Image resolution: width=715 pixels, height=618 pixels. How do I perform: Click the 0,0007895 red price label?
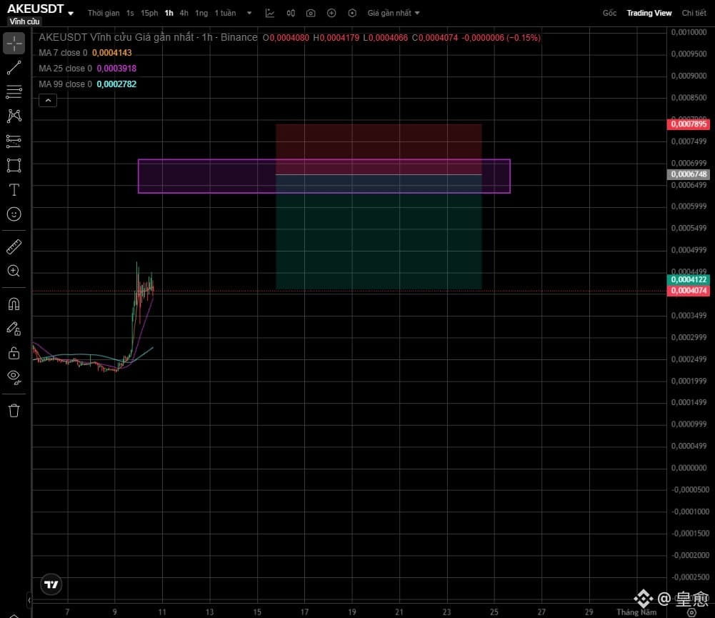coord(689,124)
